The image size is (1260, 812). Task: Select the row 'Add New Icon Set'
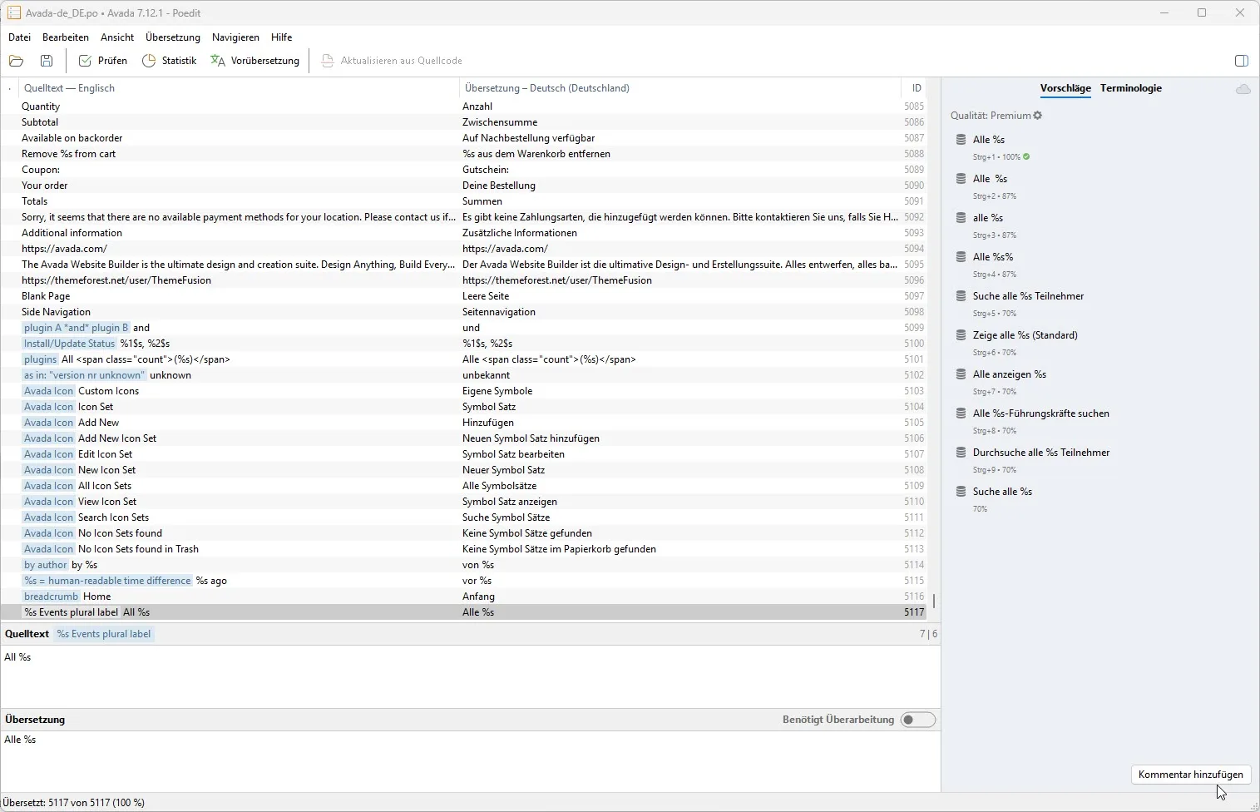tap(465, 438)
